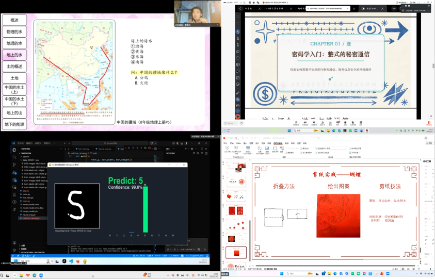
Task: Open Source Control in VS Code activity bar
Action: click(x=15, y=163)
